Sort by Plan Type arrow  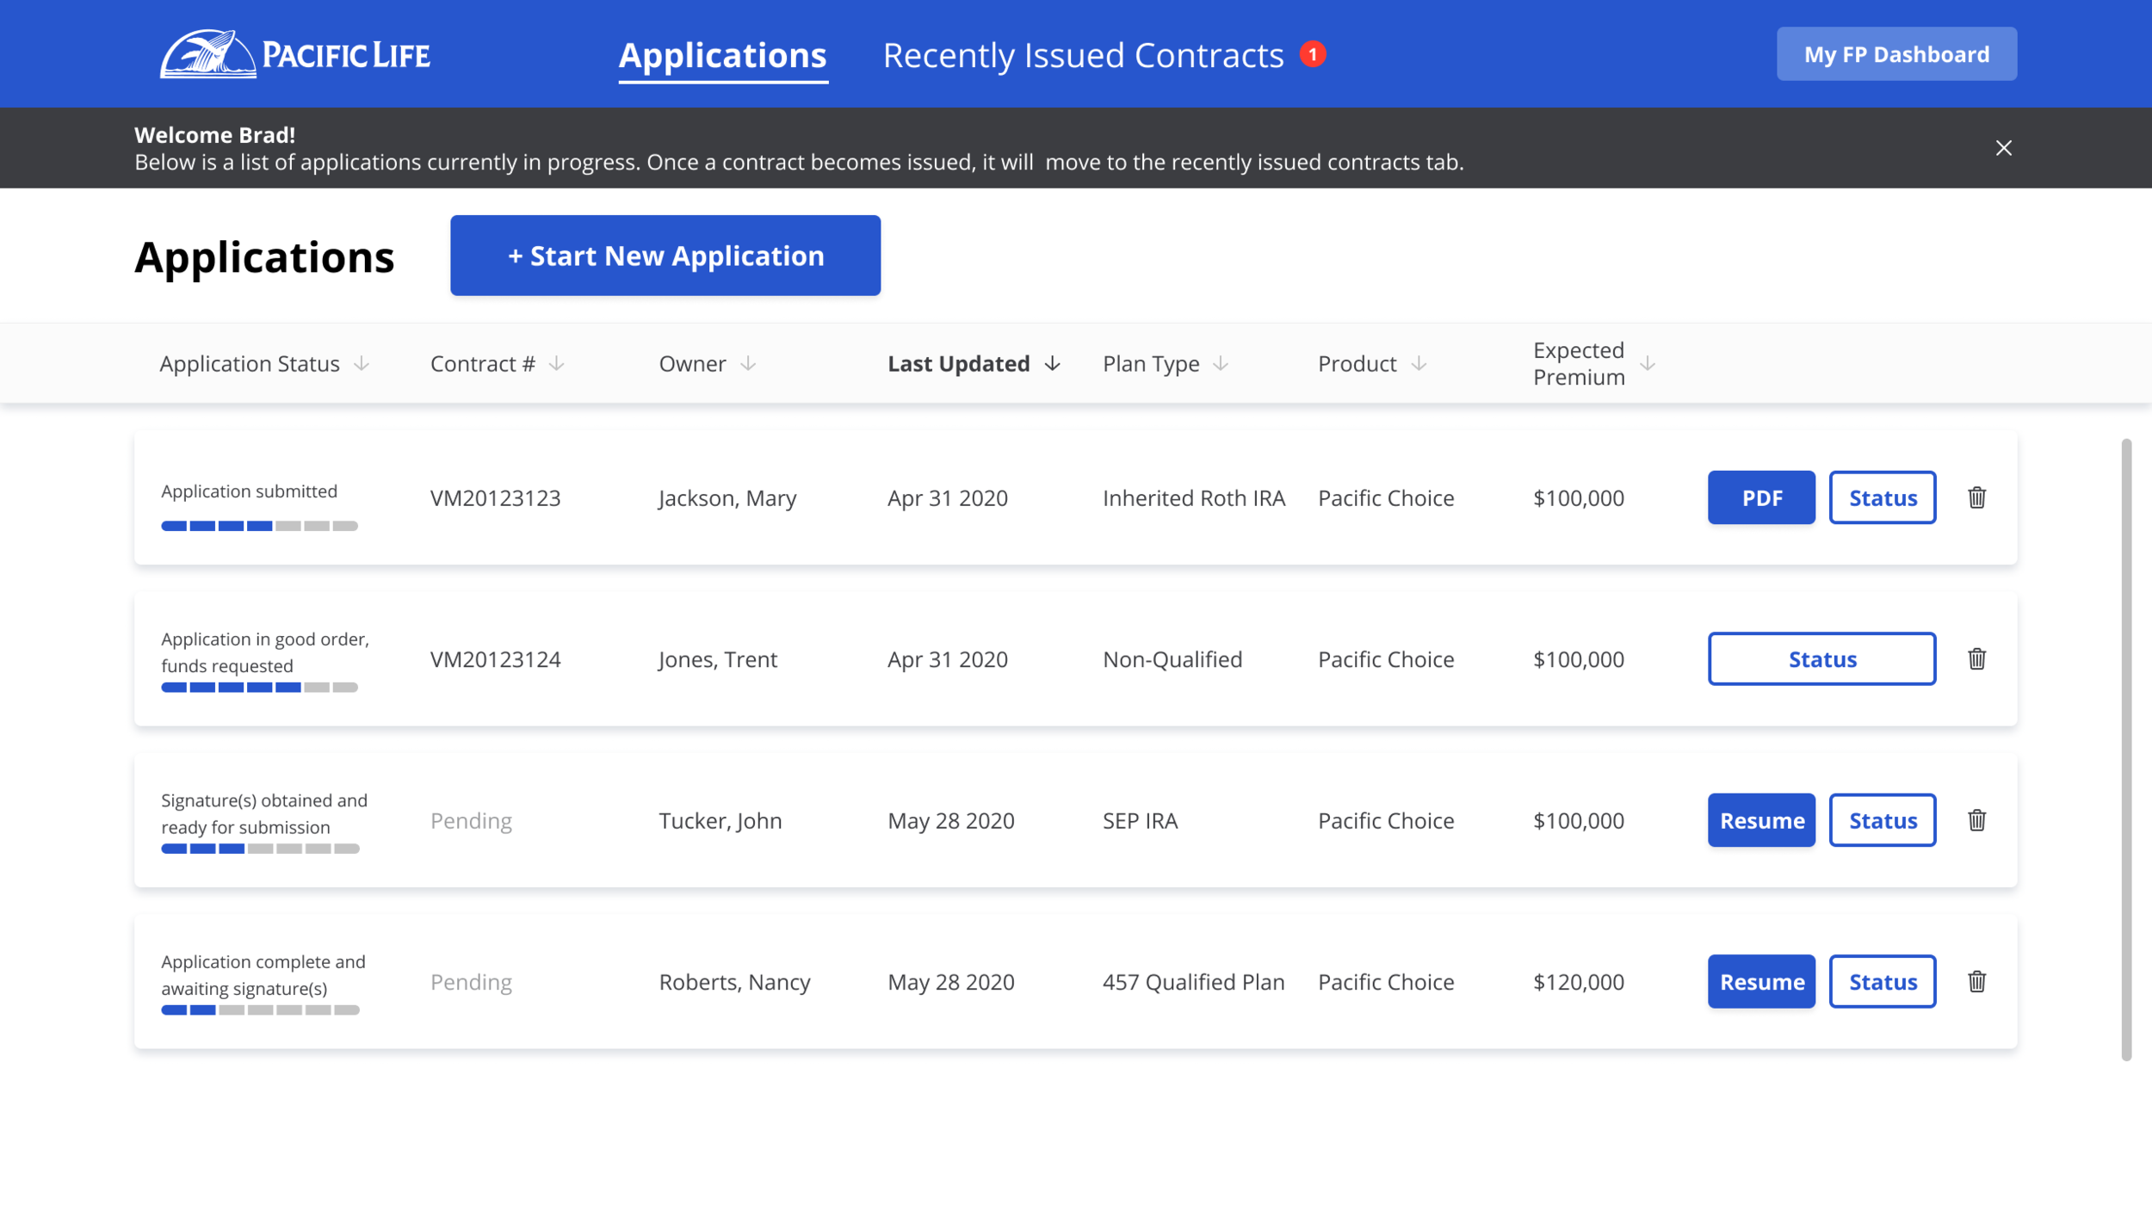coord(1221,363)
